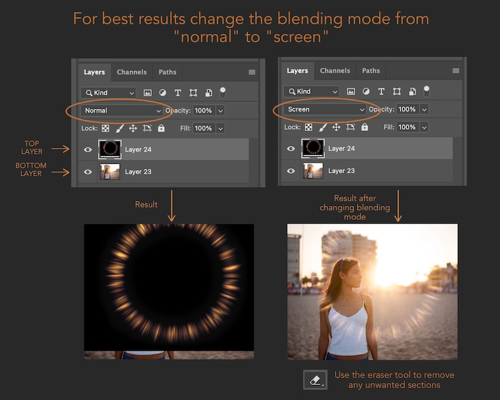Lock image pixels brush icon in left panel
Screen dimensions: 500x400
tap(120, 129)
